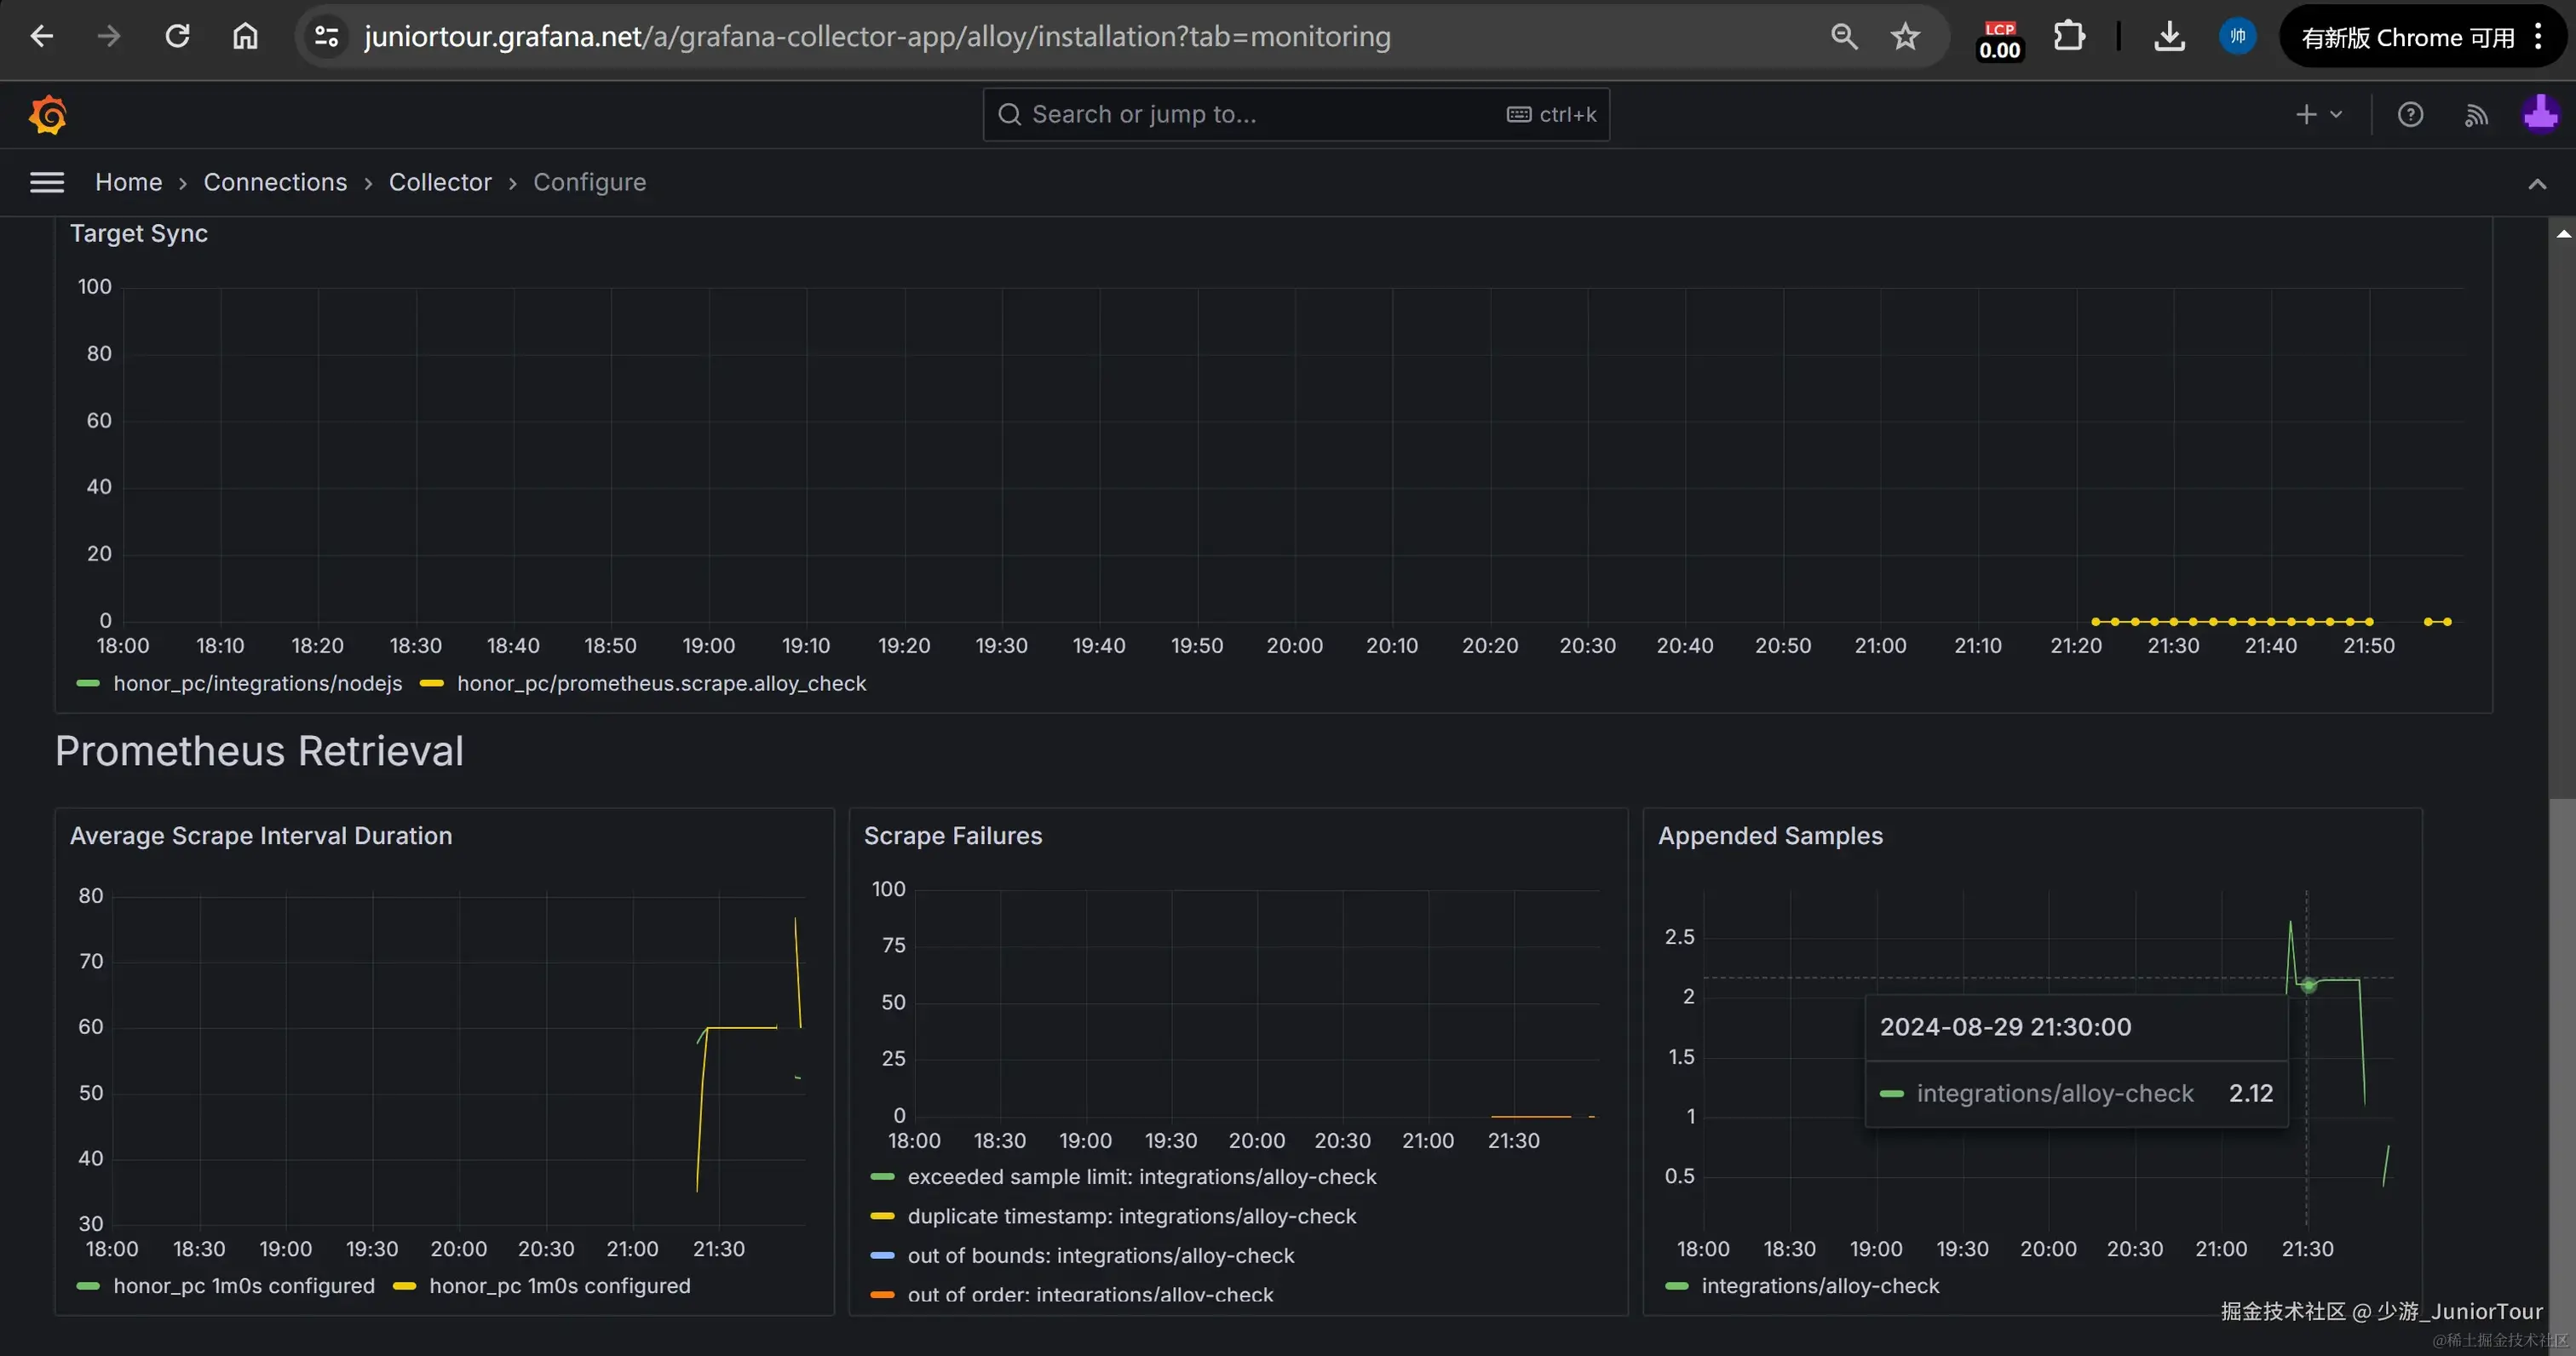2576x1356 pixels.
Task: Click the help question-mark icon
Action: point(2410,114)
